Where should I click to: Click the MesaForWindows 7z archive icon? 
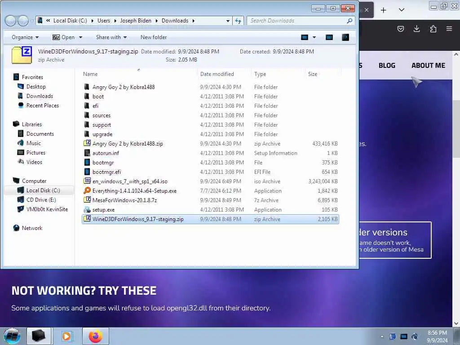[87, 200]
